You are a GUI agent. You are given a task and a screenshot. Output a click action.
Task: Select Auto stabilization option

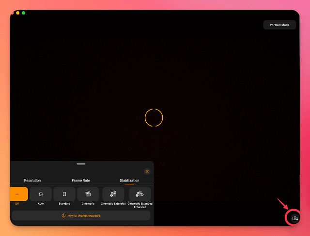click(41, 194)
